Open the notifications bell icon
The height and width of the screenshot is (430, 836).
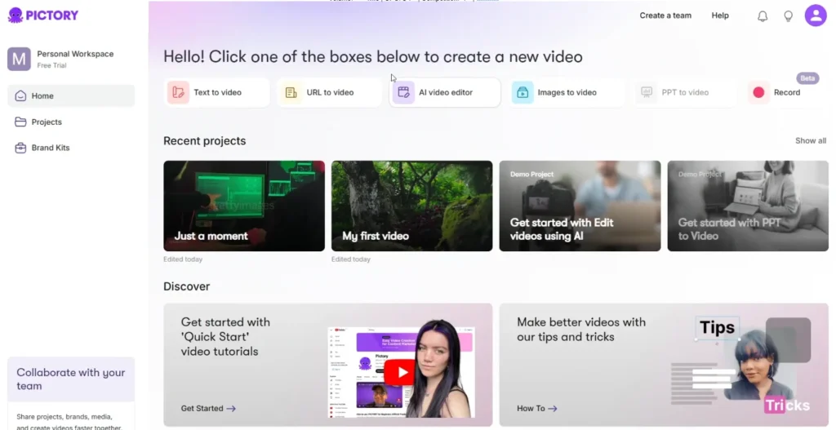pos(763,16)
